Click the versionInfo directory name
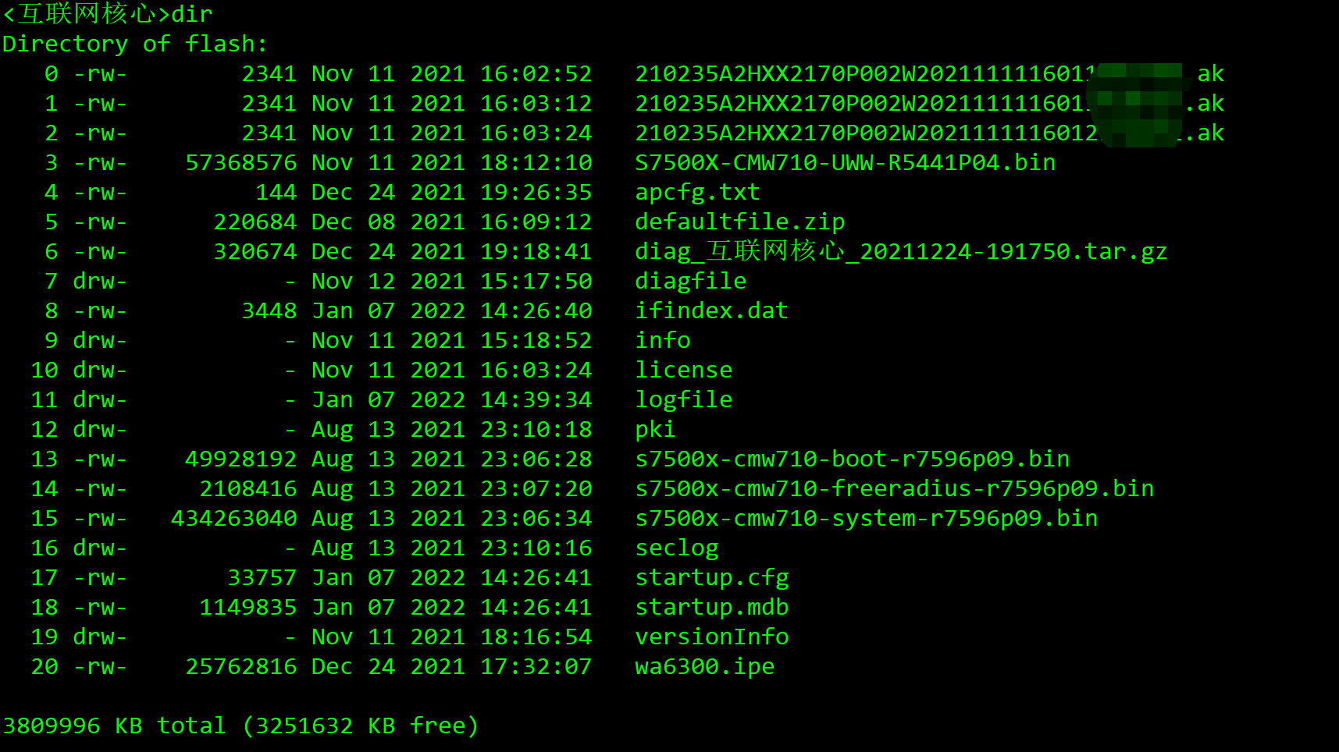Viewport: 1339px width, 752px height. 711,637
